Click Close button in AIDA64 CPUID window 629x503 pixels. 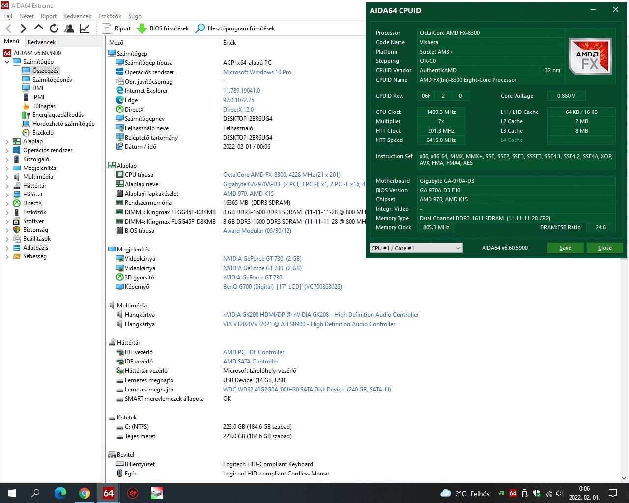point(604,248)
